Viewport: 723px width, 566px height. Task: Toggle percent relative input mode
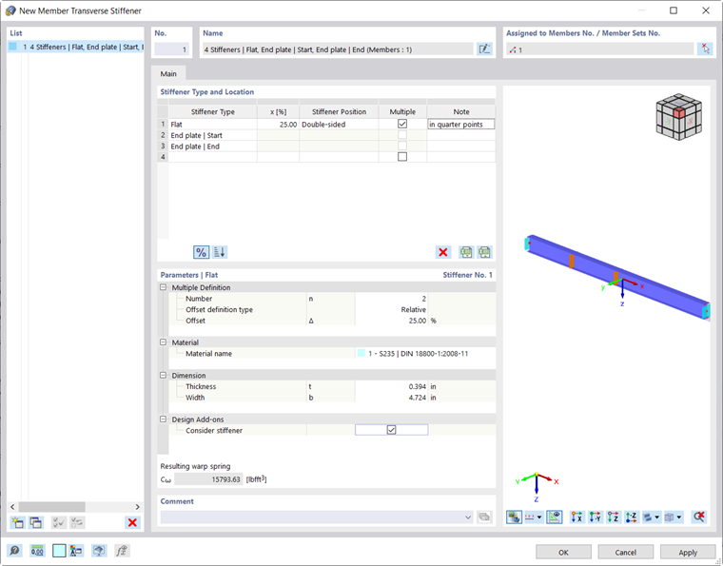pyautogui.click(x=201, y=252)
